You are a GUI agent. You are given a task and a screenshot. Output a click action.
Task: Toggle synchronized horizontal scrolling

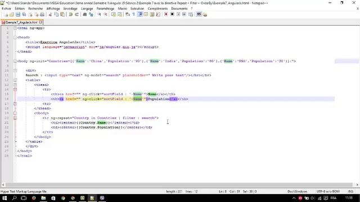(120, 15)
